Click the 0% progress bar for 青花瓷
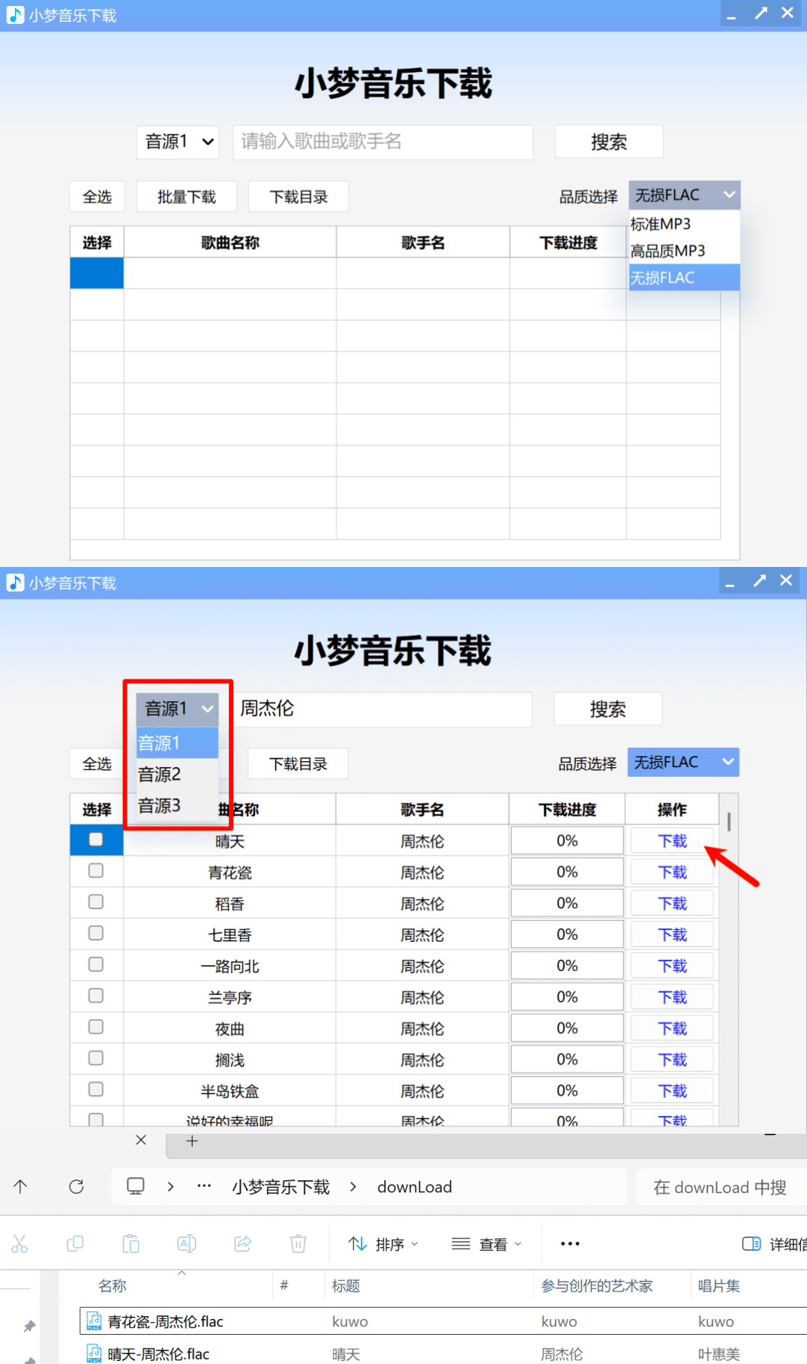The width and height of the screenshot is (807, 1364). (567, 872)
